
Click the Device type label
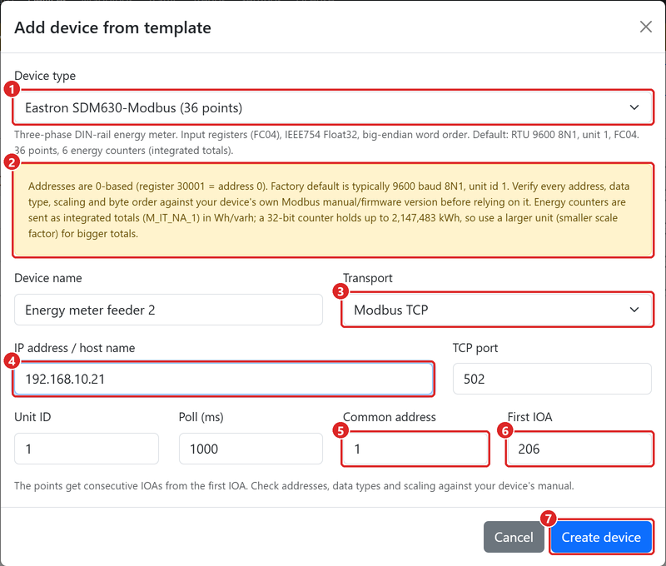(x=45, y=76)
